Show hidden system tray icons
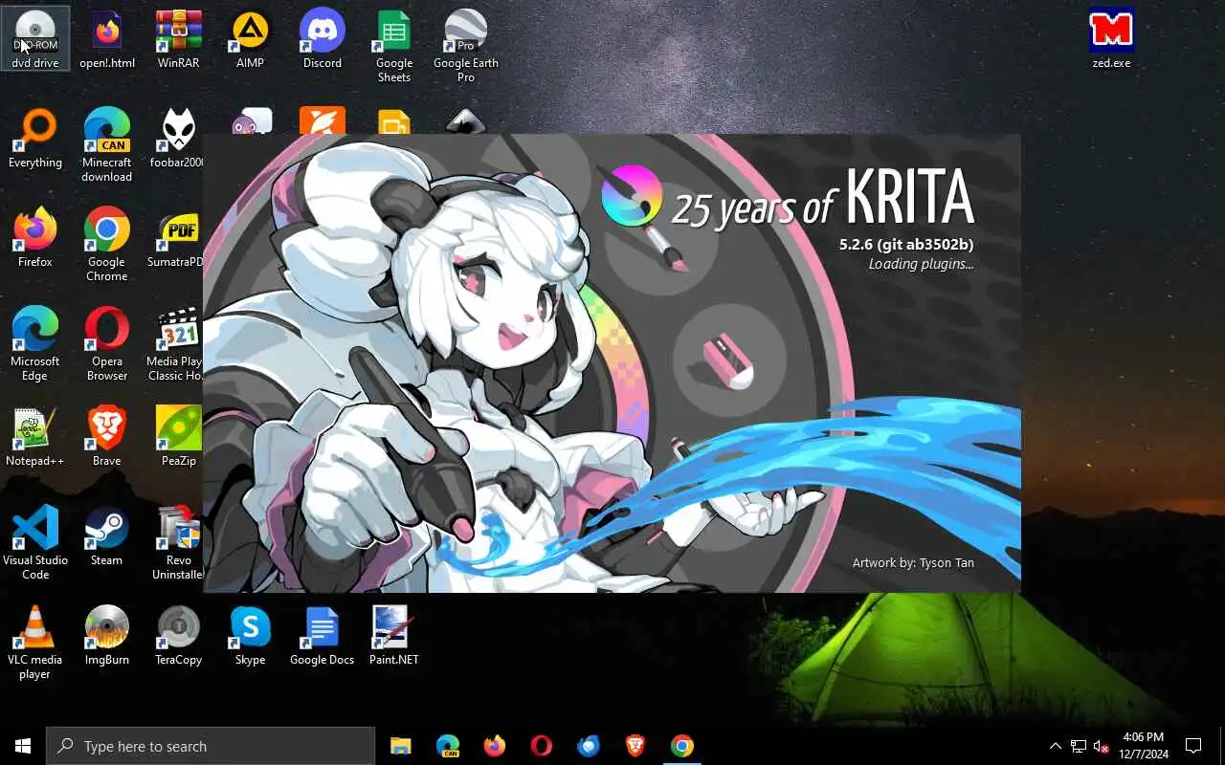Image resolution: width=1225 pixels, height=765 pixels. point(1056,746)
